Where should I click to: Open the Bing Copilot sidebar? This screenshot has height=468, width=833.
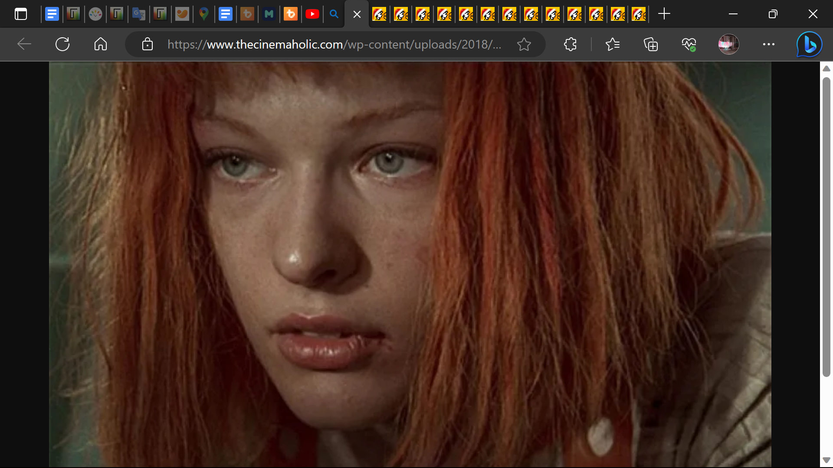tap(809, 44)
